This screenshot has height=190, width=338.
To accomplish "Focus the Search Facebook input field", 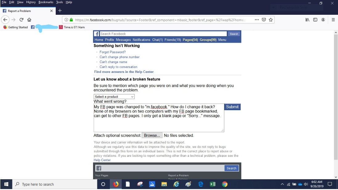I will (163, 34).
